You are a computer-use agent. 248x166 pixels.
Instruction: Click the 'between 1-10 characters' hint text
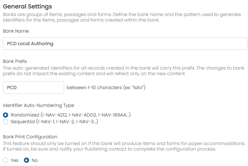click(106, 87)
